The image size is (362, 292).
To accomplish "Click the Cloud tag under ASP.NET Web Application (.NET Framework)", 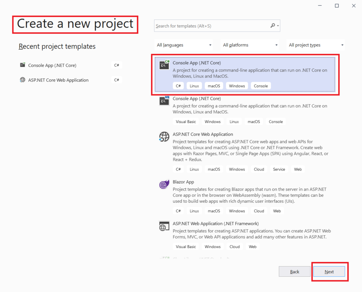I will click(235, 247).
